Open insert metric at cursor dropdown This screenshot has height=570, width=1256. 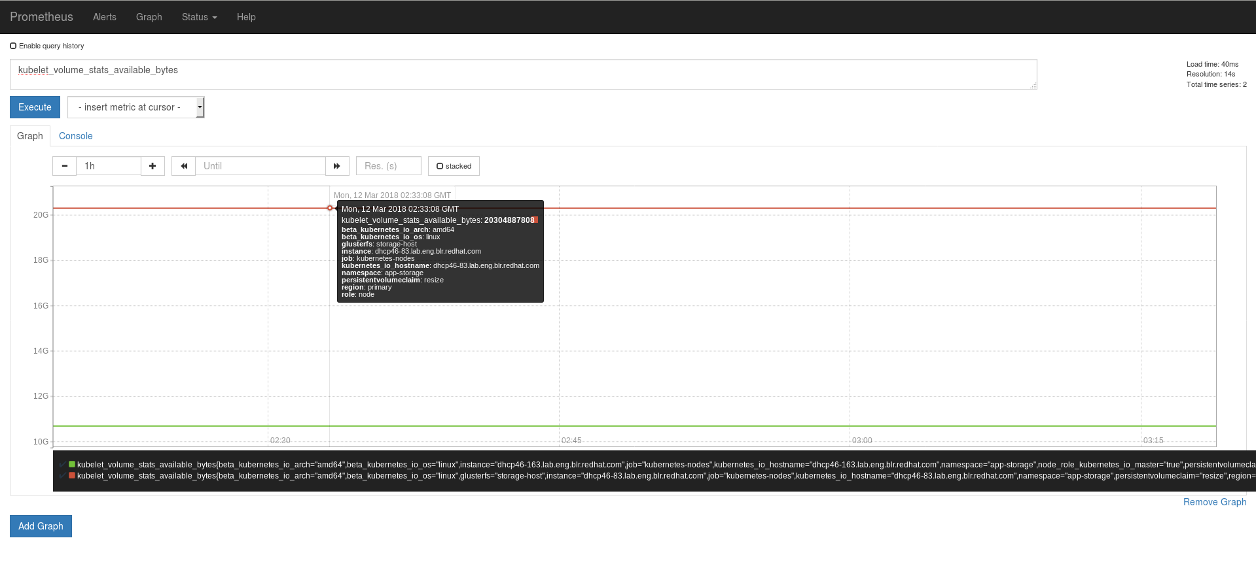tap(136, 107)
